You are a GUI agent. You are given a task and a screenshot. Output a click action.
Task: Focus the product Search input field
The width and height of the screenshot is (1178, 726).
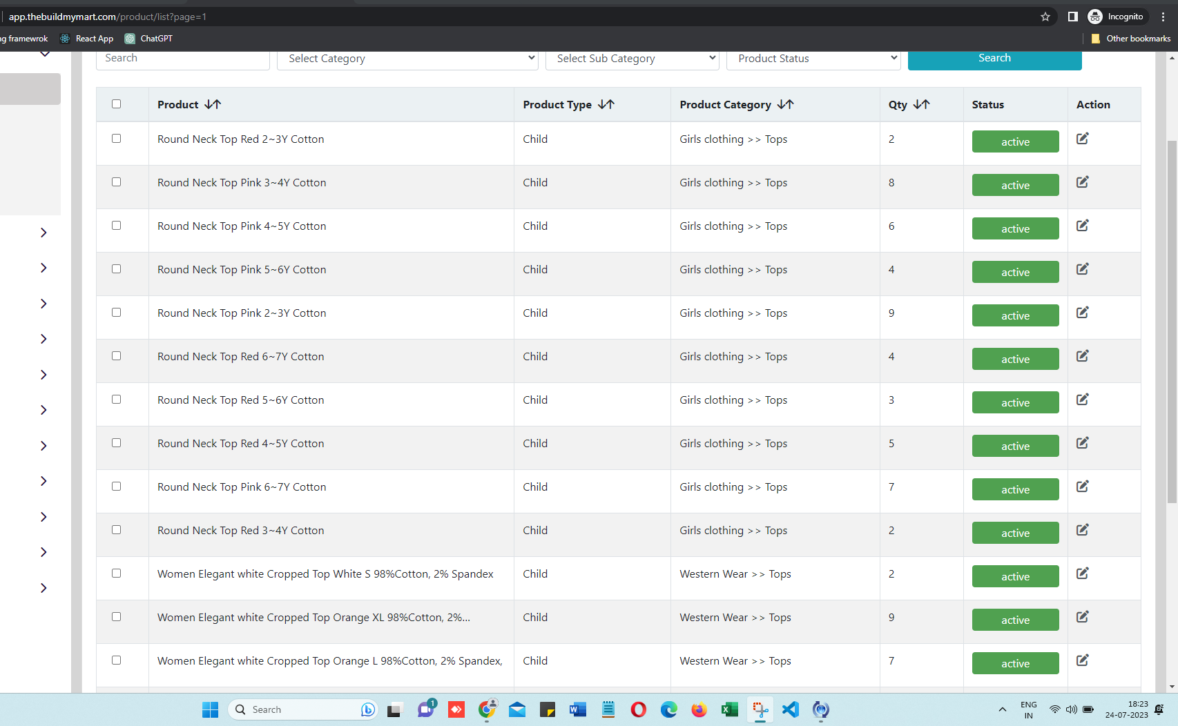(x=183, y=59)
